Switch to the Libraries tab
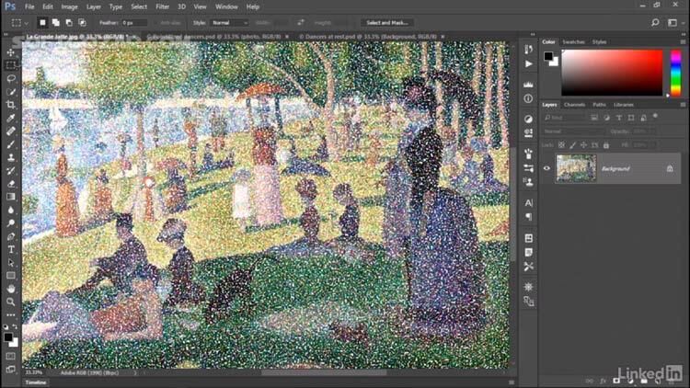690x388 pixels. click(624, 105)
